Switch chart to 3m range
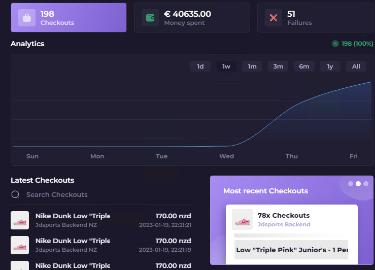 click(x=278, y=66)
